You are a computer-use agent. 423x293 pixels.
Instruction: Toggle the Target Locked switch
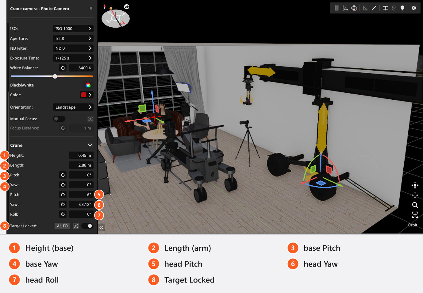click(x=87, y=226)
